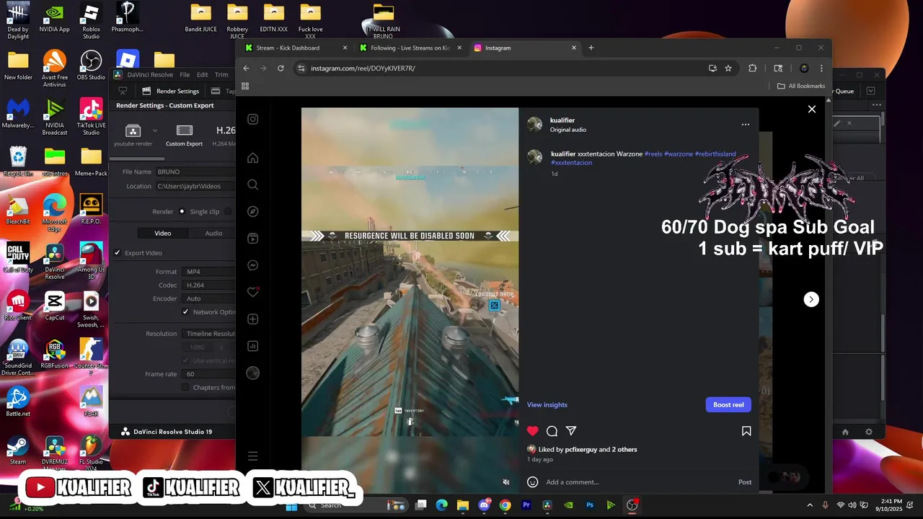Open the All Bookmarks folder
Image resolution: width=923 pixels, height=519 pixels.
[801, 86]
